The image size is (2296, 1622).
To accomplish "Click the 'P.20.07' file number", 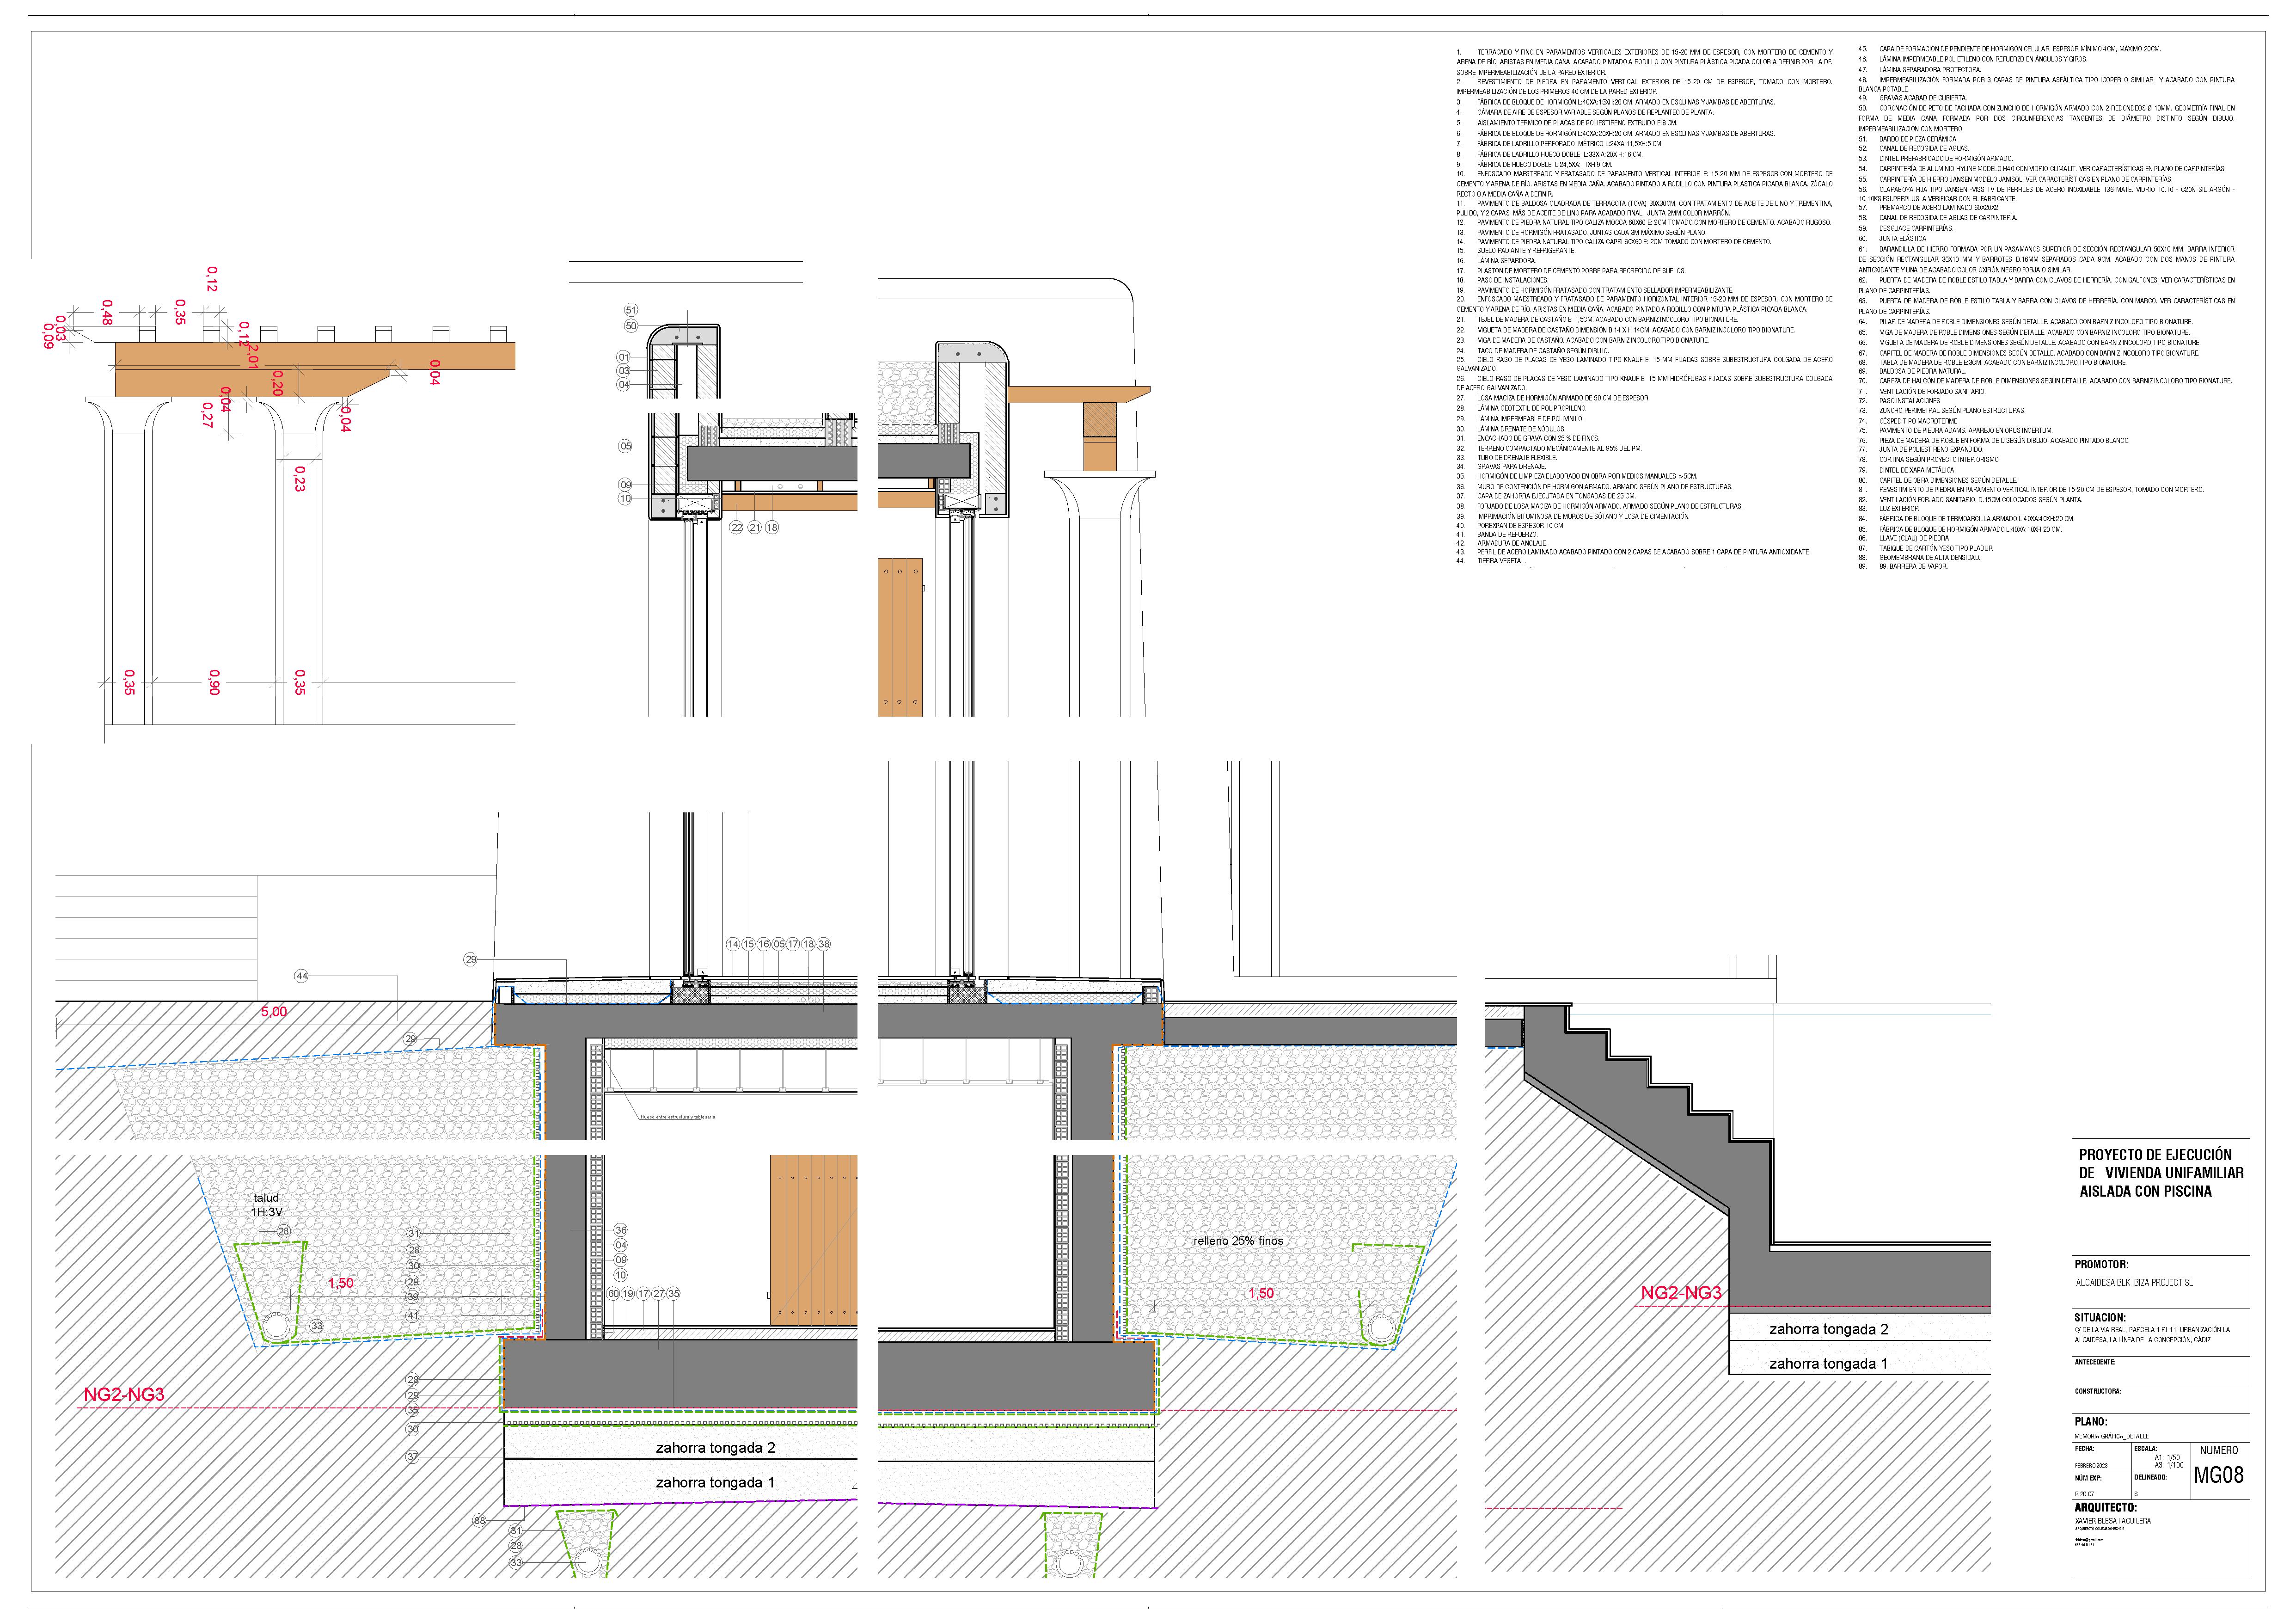I will (x=2085, y=1494).
